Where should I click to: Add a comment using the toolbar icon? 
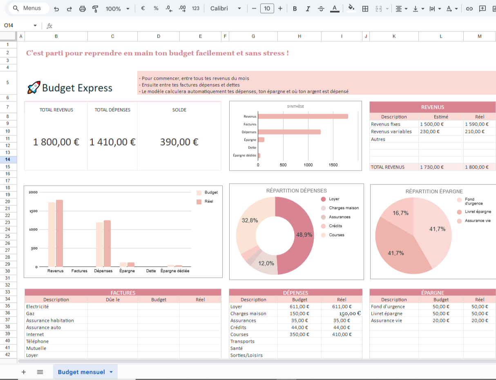483,9
